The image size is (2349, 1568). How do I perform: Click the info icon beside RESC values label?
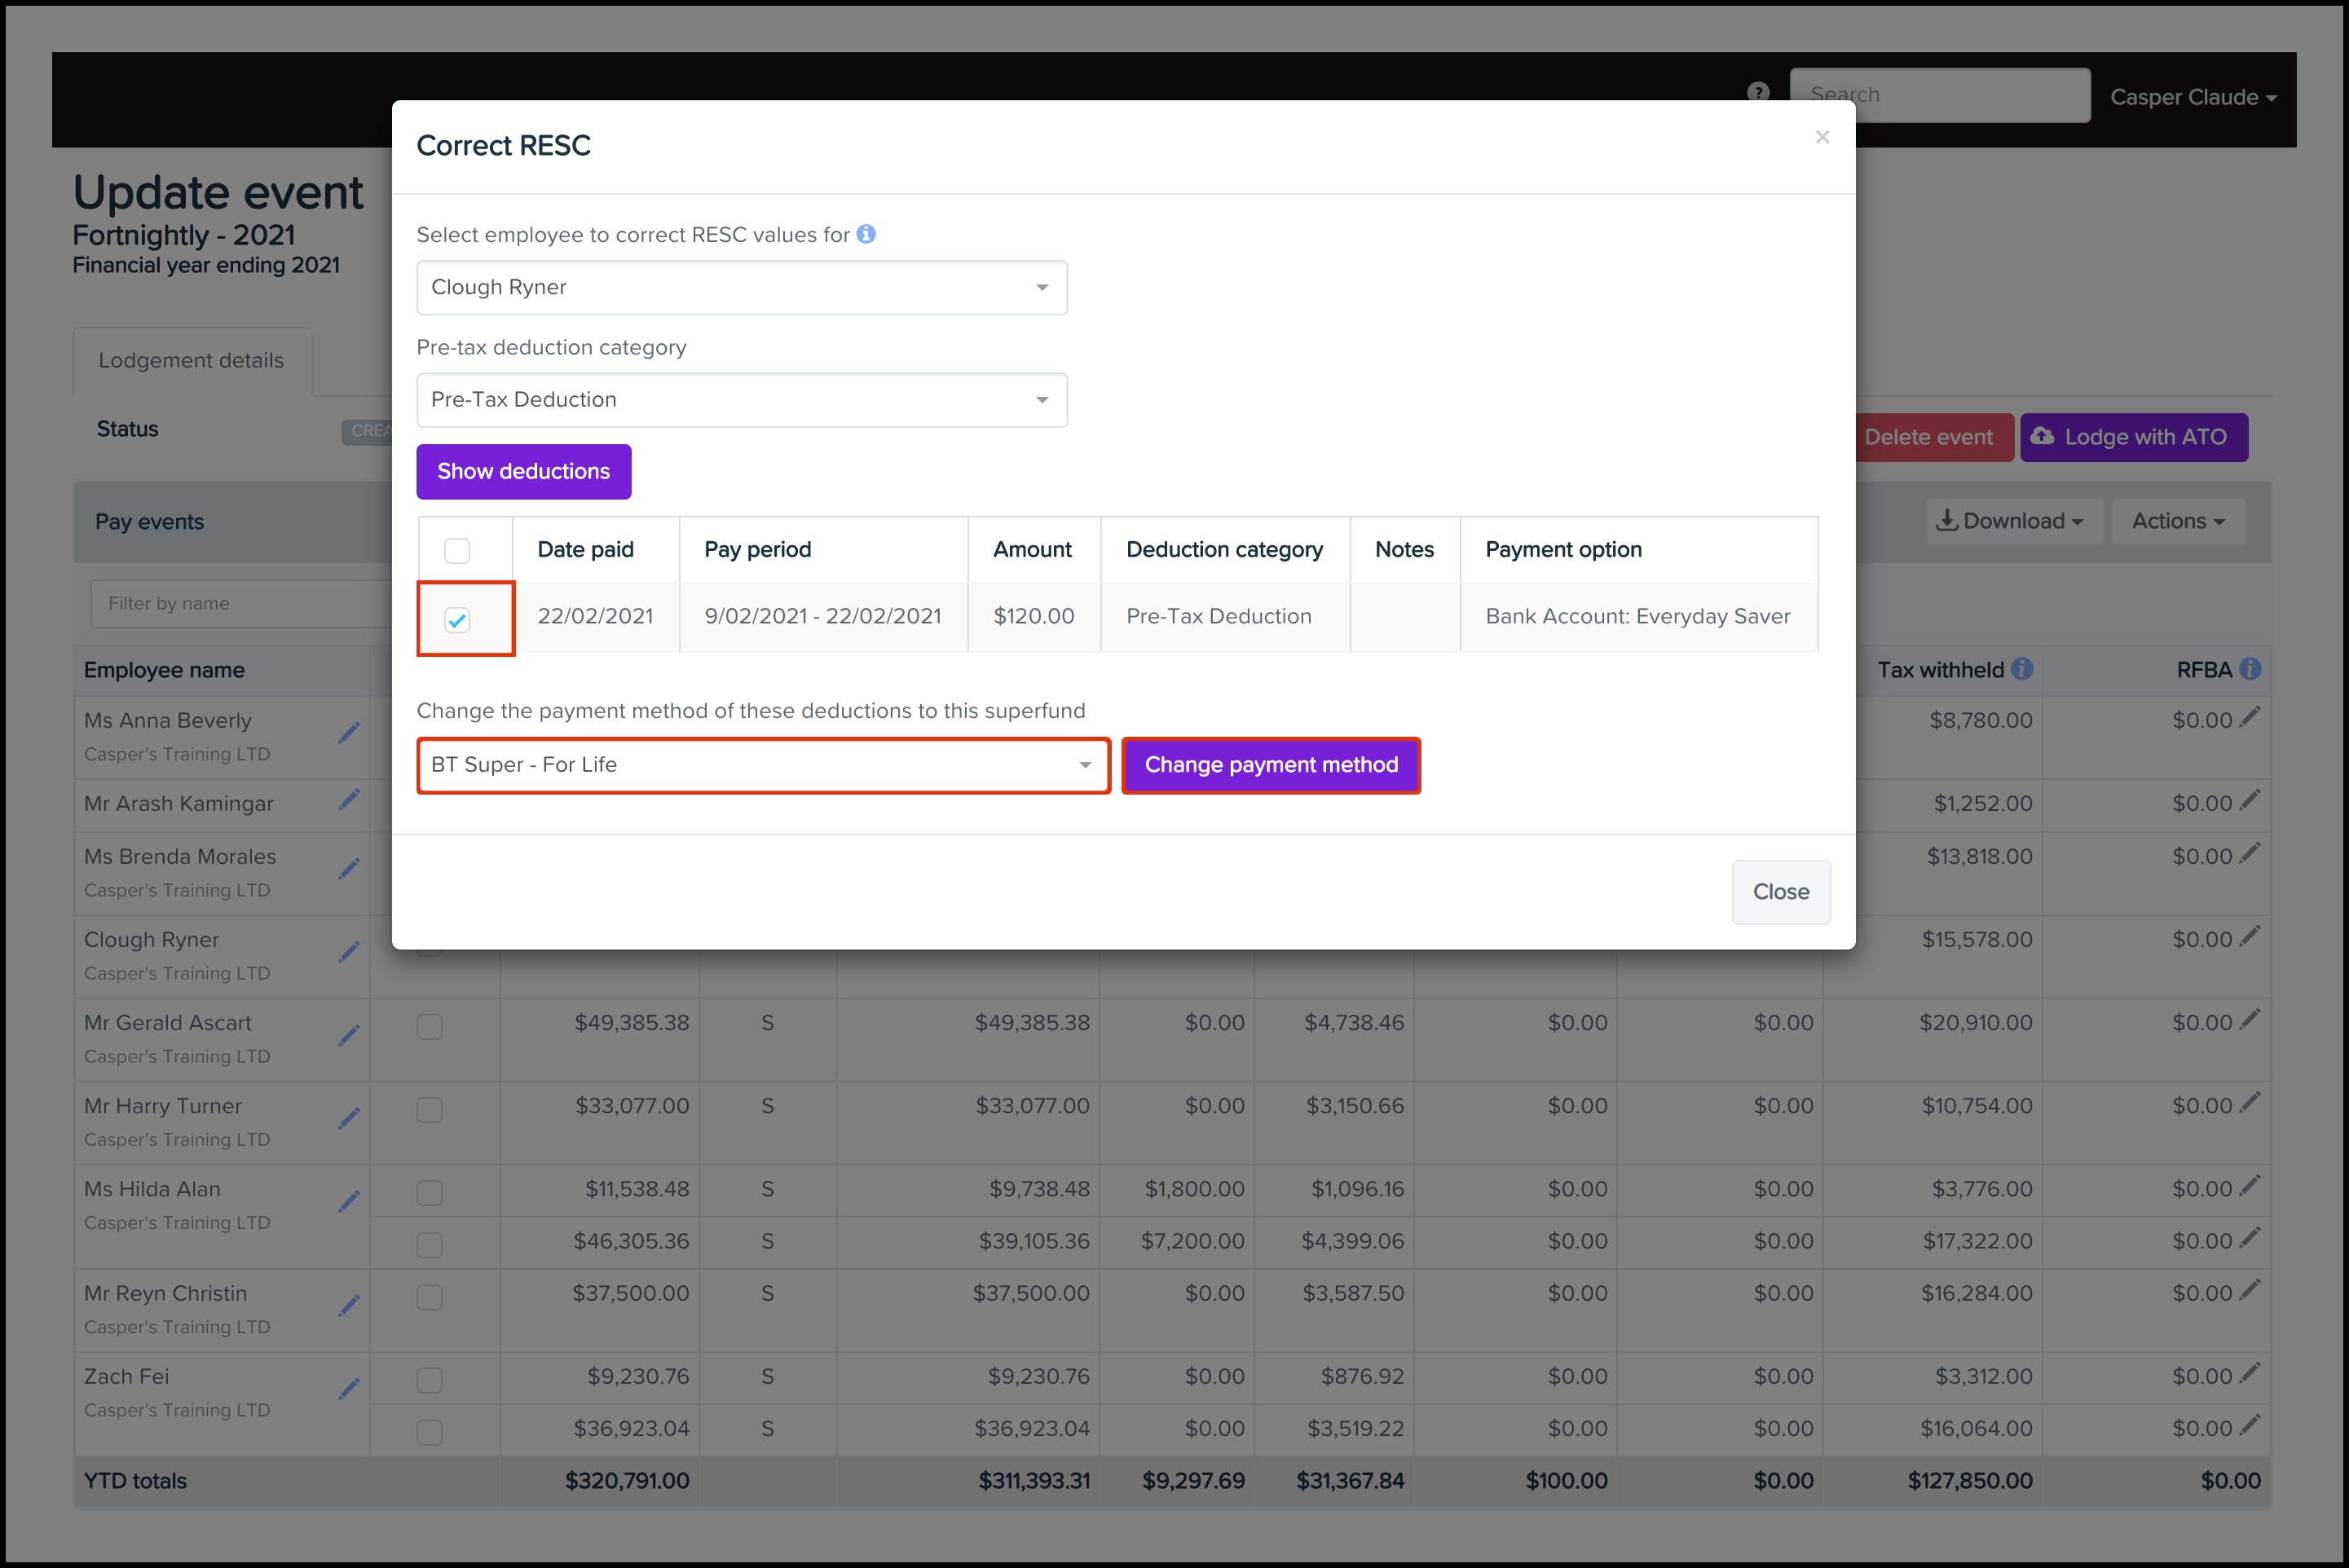point(866,234)
